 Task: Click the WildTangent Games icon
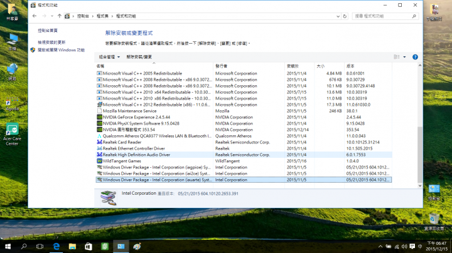point(99,161)
